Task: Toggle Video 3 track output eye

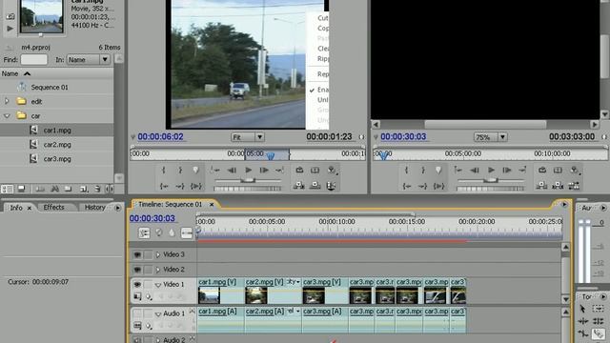Action: coord(137,254)
